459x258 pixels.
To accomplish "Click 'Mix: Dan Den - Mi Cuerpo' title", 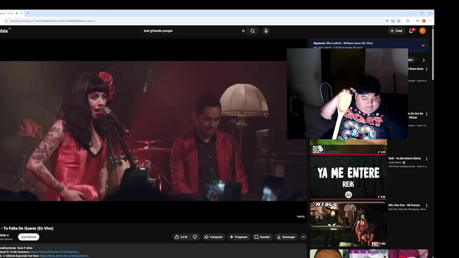I will tap(404, 205).
